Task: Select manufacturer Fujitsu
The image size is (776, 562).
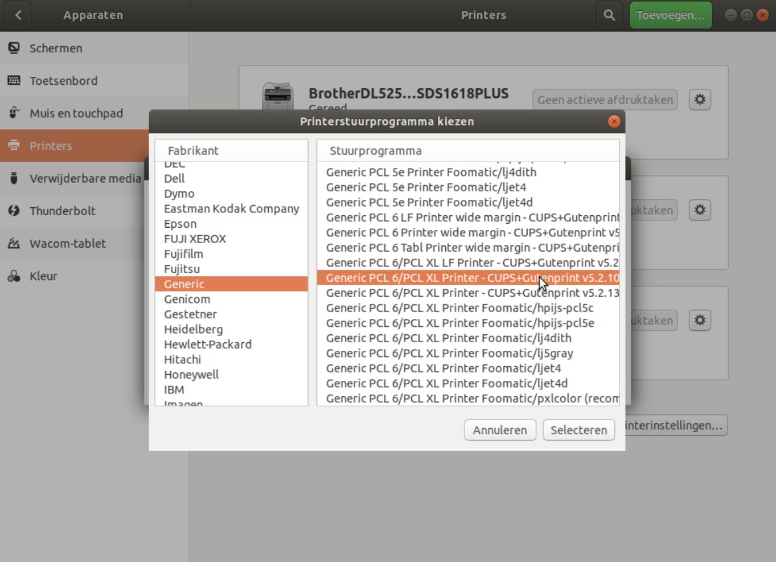Action: (231, 269)
